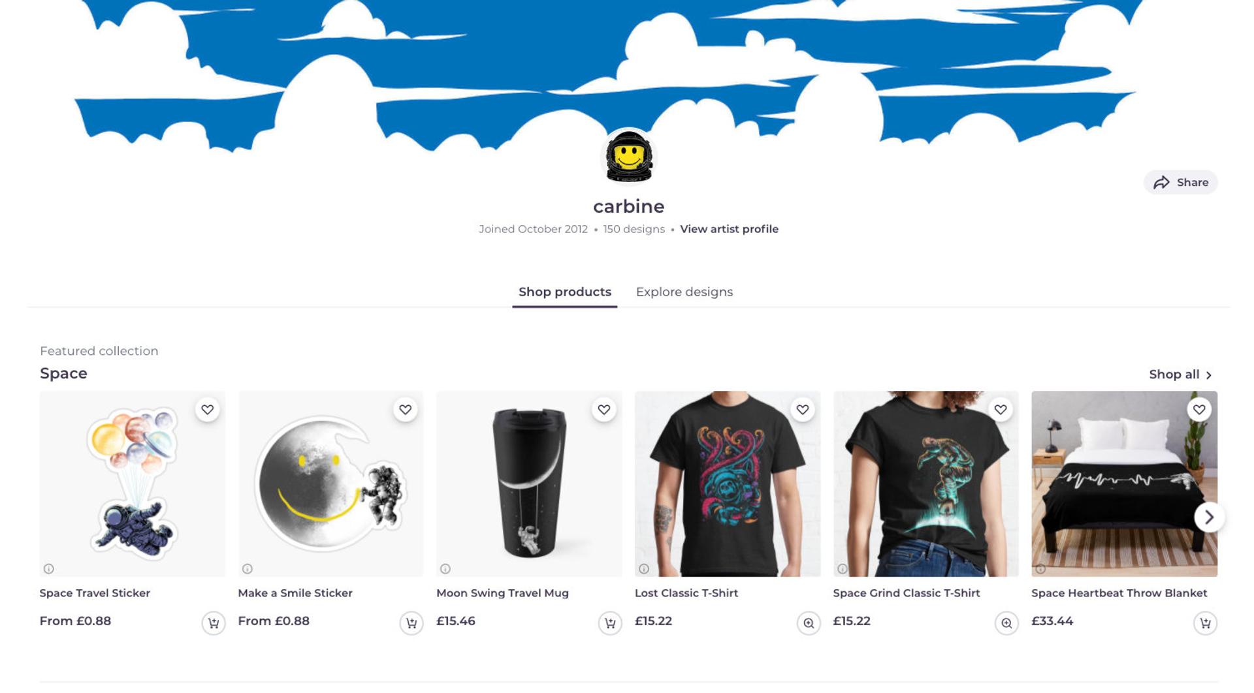Favorite the Space Travel Sticker
Image resolution: width=1254 pixels, height=693 pixels.
[x=207, y=410]
